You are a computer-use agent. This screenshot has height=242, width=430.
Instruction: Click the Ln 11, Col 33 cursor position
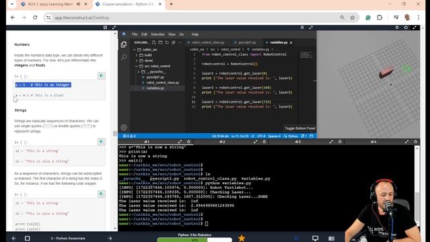pyautogui.click(x=240, y=136)
